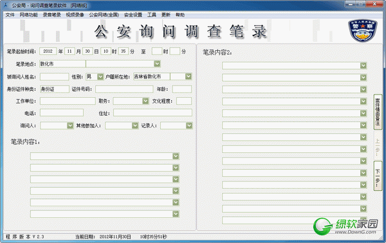Focus the 电话 input field
Viewport: 386px width, 243px height.
[x=62, y=113]
